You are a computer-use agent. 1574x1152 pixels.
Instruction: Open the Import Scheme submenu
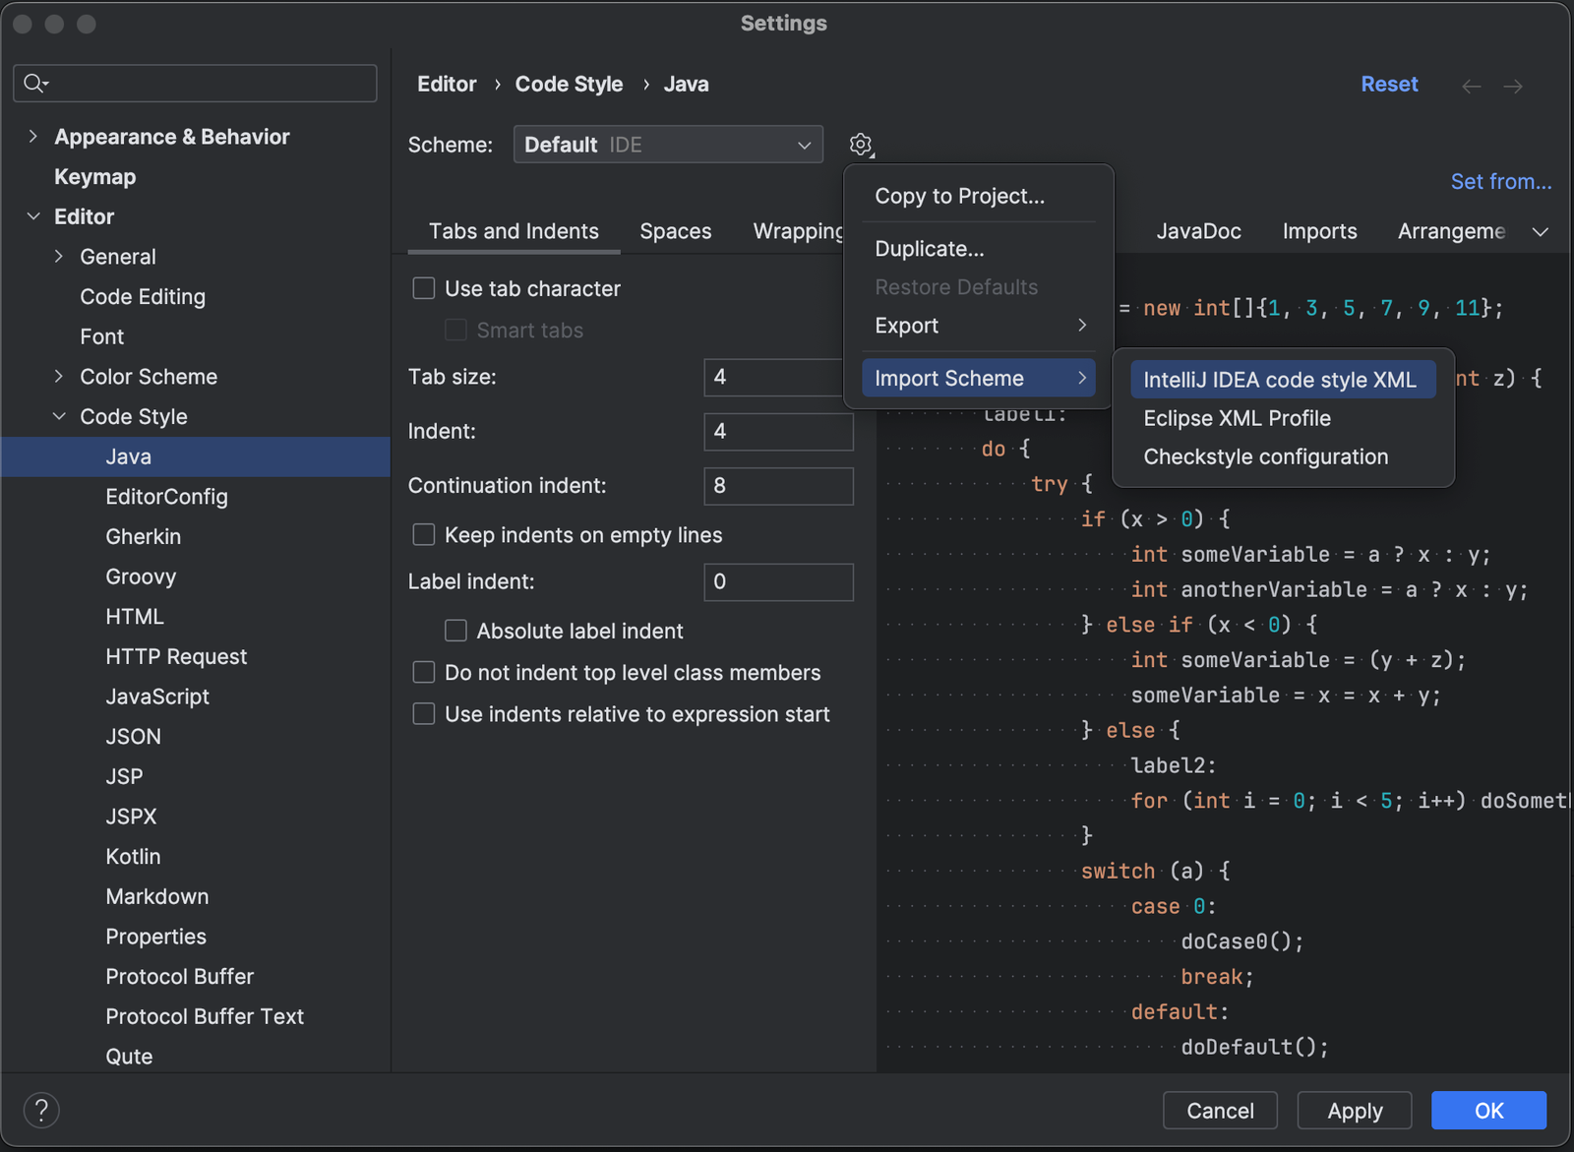pos(979,379)
